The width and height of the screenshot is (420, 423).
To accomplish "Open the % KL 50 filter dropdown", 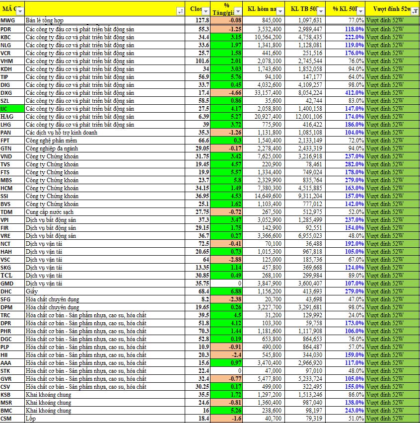I will [x=361, y=11].
